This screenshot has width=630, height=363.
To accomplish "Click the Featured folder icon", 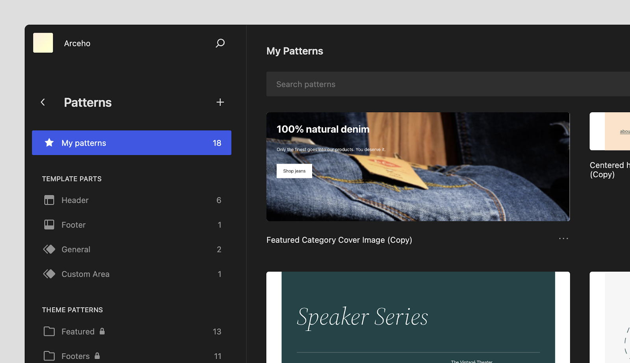I will [49, 332].
